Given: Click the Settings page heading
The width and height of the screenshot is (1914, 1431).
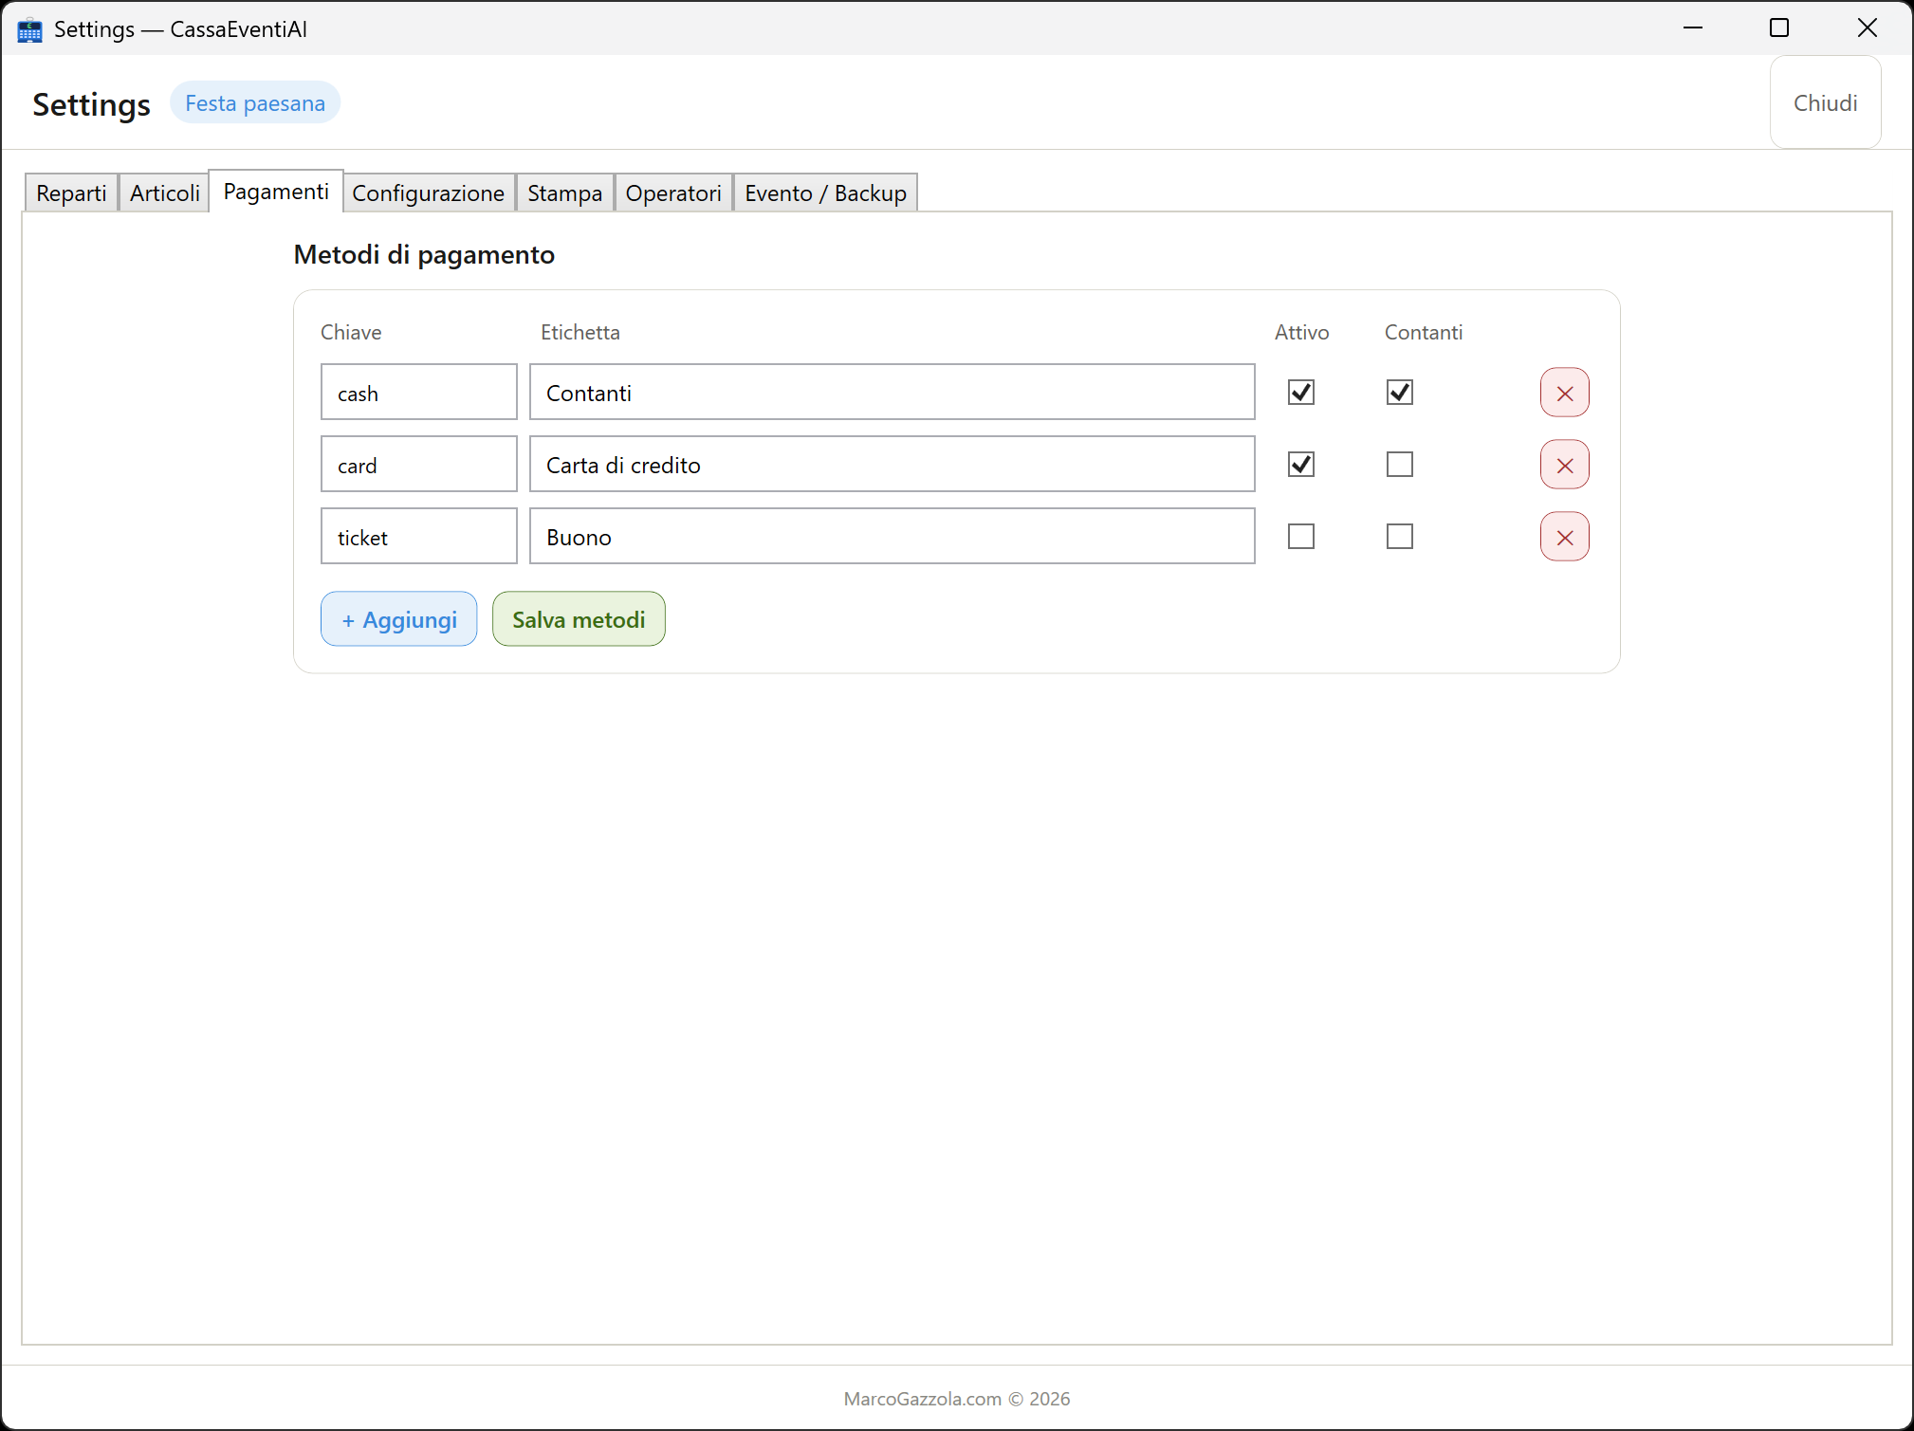Looking at the screenshot, I should [x=92, y=104].
